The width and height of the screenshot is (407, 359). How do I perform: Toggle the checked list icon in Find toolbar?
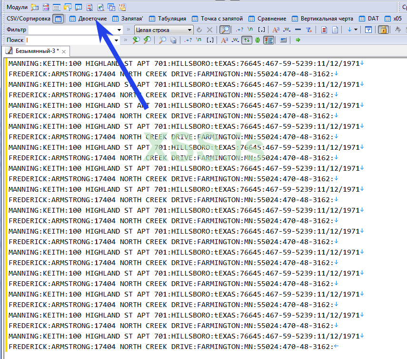pyautogui.click(x=268, y=40)
